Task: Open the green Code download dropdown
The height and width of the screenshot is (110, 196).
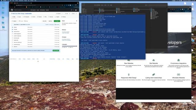Action: (x=57, y=21)
